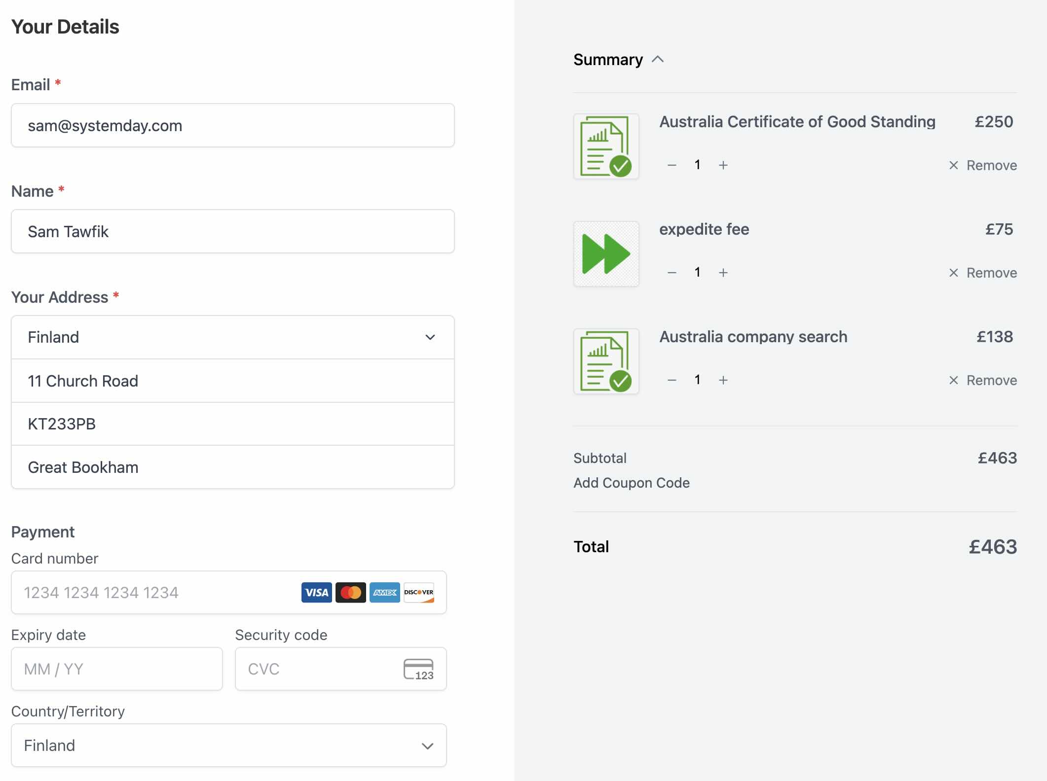This screenshot has height=781, width=1047.
Task: Collapse the Summary section chevron
Action: pyautogui.click(x=658, y=60)
